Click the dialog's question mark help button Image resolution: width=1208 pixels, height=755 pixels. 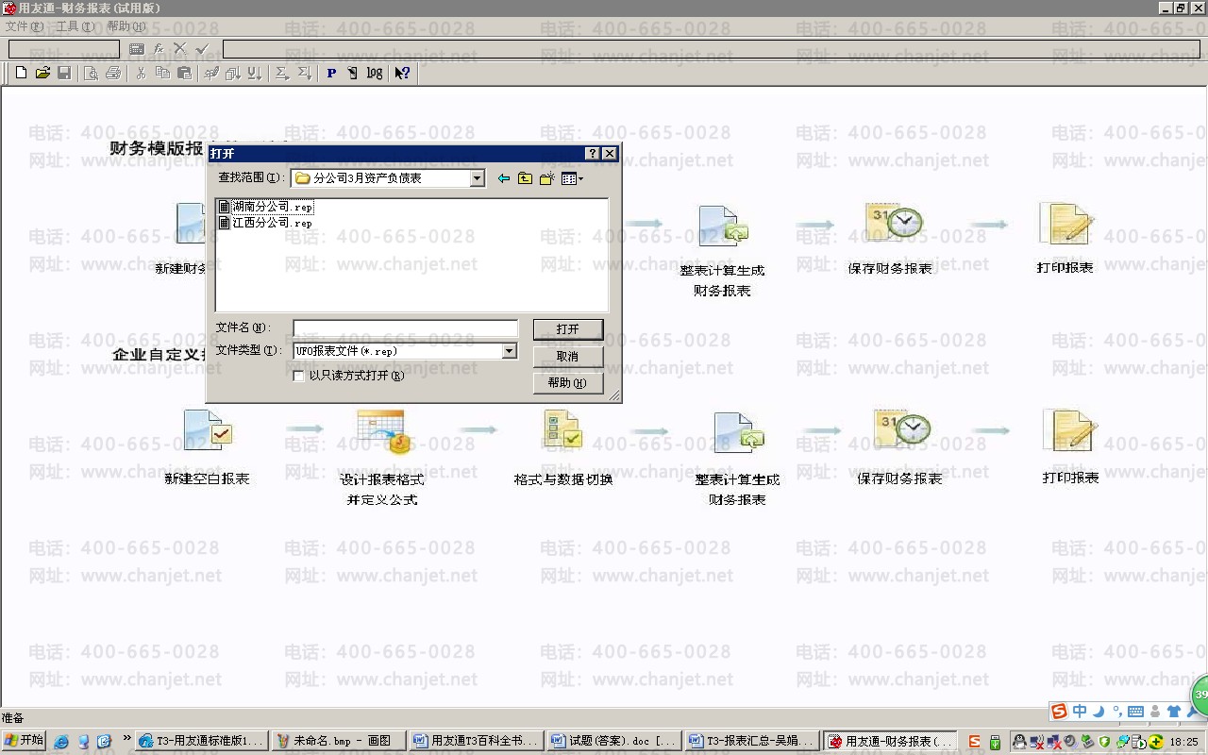click(593, 154)
